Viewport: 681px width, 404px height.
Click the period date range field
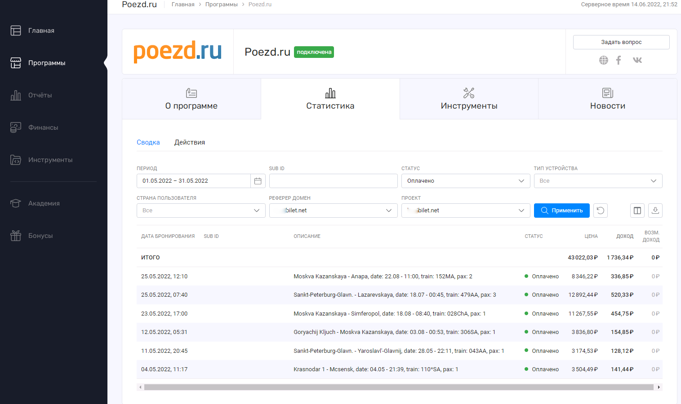point(194,181)
